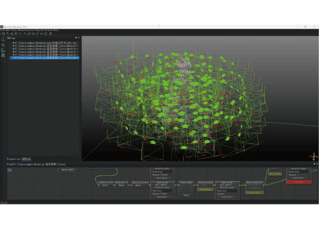Select the top magnifier tool in sidebar
Screen dimensions: 319x229
pos(3,40)
